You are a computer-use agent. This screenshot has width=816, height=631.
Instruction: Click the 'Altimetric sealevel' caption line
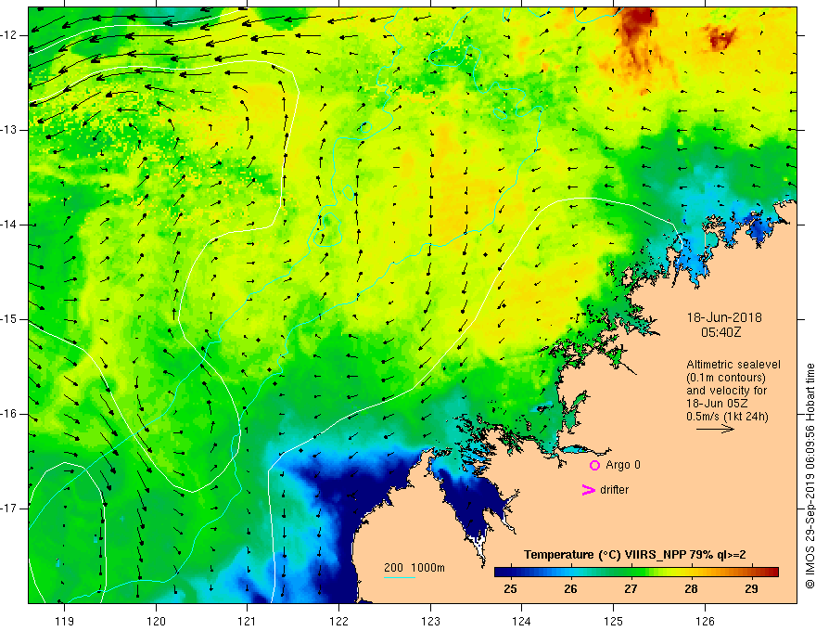click(733, 365)
